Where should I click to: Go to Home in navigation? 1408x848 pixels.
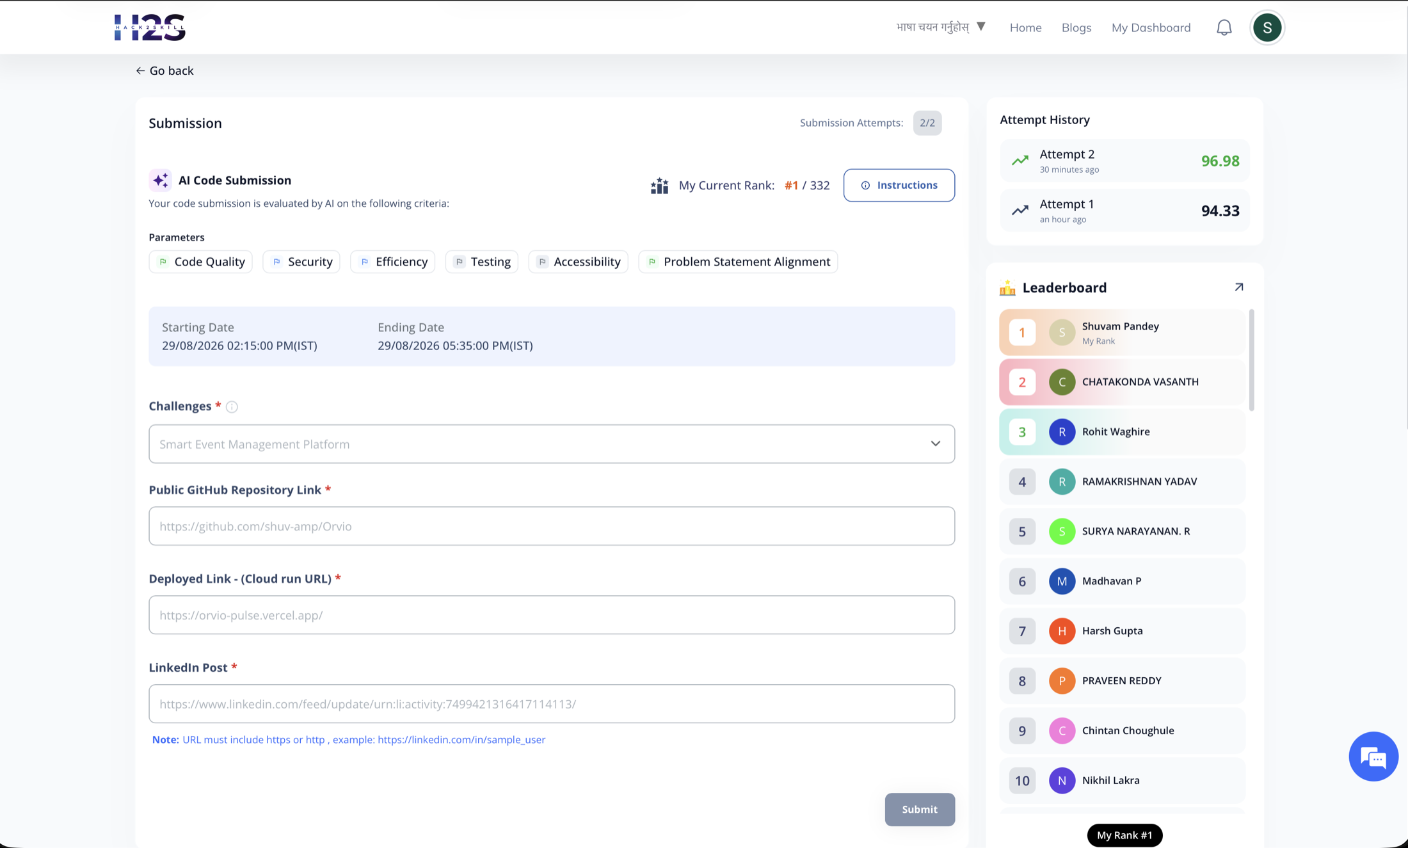[1025, 28]
